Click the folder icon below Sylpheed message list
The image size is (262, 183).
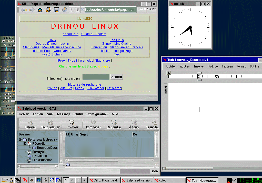[x=68, y=165]
